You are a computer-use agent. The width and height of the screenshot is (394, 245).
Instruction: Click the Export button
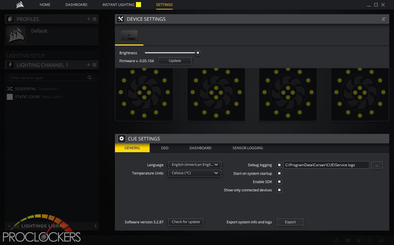(x=290, y=222)
